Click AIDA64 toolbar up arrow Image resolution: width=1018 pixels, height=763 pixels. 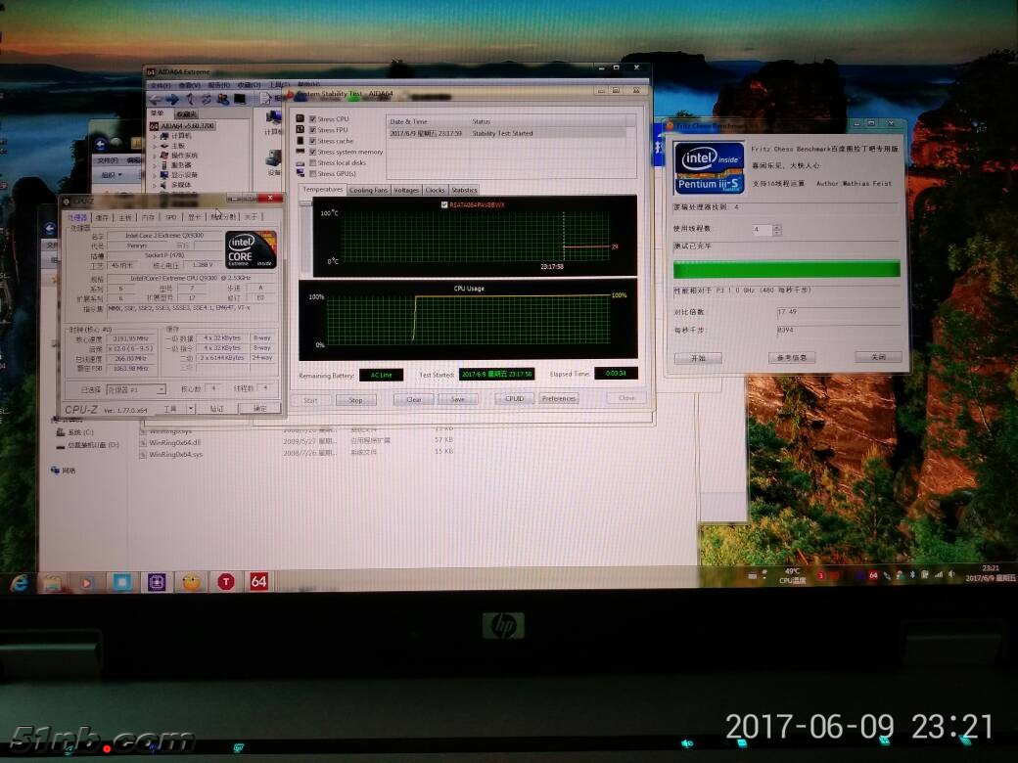coord(190,99)
